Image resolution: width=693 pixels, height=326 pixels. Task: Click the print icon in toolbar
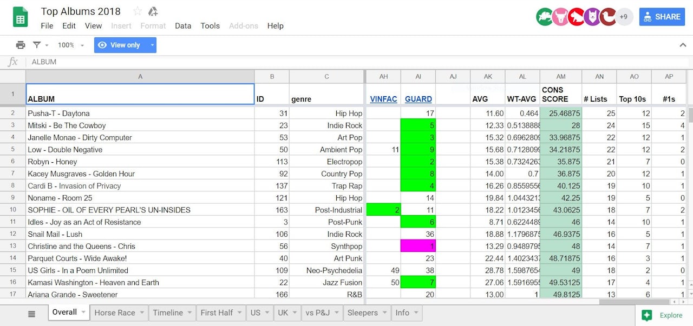point(21,45)
